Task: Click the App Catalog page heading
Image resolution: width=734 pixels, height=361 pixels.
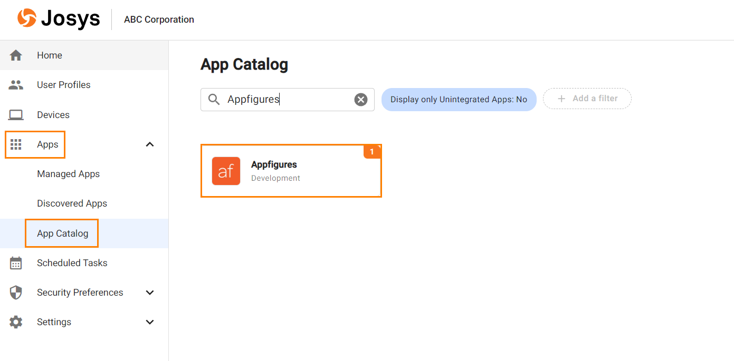Action: [244, 64]
